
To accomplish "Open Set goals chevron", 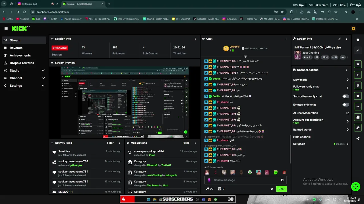I will coord(348,144).
